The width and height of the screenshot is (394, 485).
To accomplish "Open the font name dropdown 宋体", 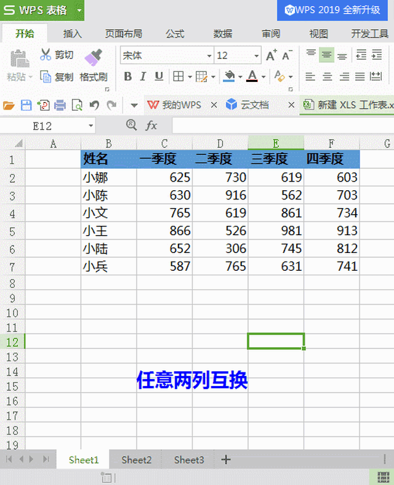I will (209, 56).
